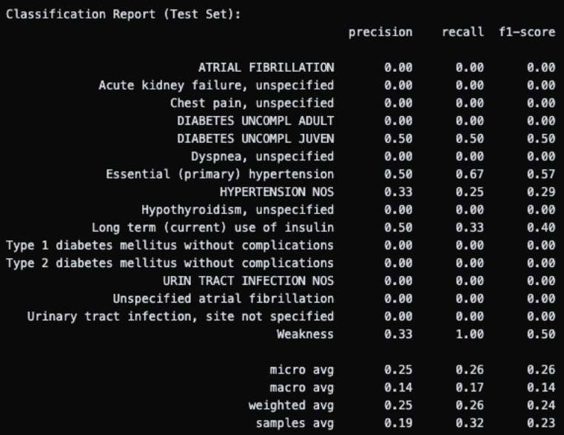Select the 'Hypothyroidism, unspecified' label

(x=238, y=210)
